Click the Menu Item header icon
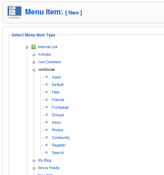Viewport: 164px width, 175px height. click(14, 12)
